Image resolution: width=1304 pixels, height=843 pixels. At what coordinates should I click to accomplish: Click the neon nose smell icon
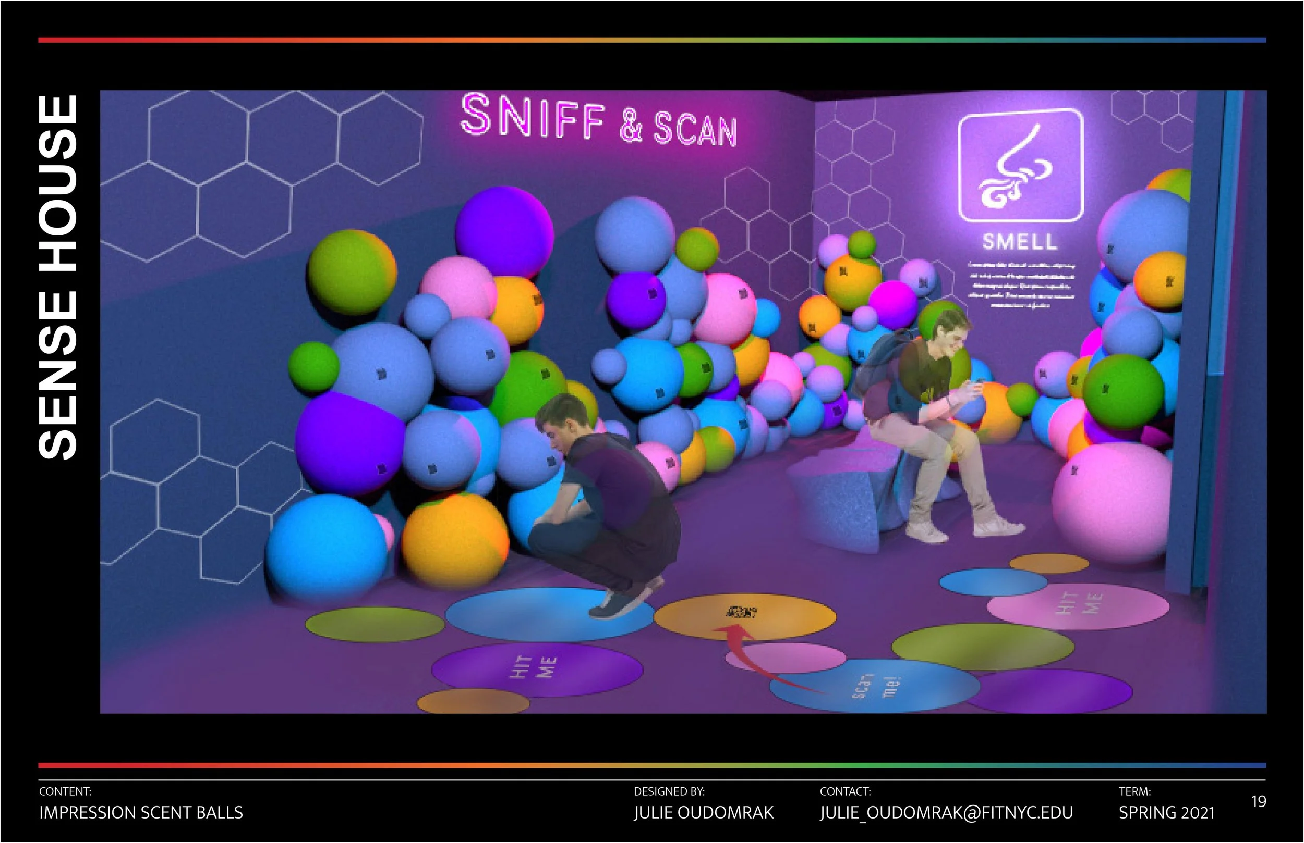(1020, 165)
